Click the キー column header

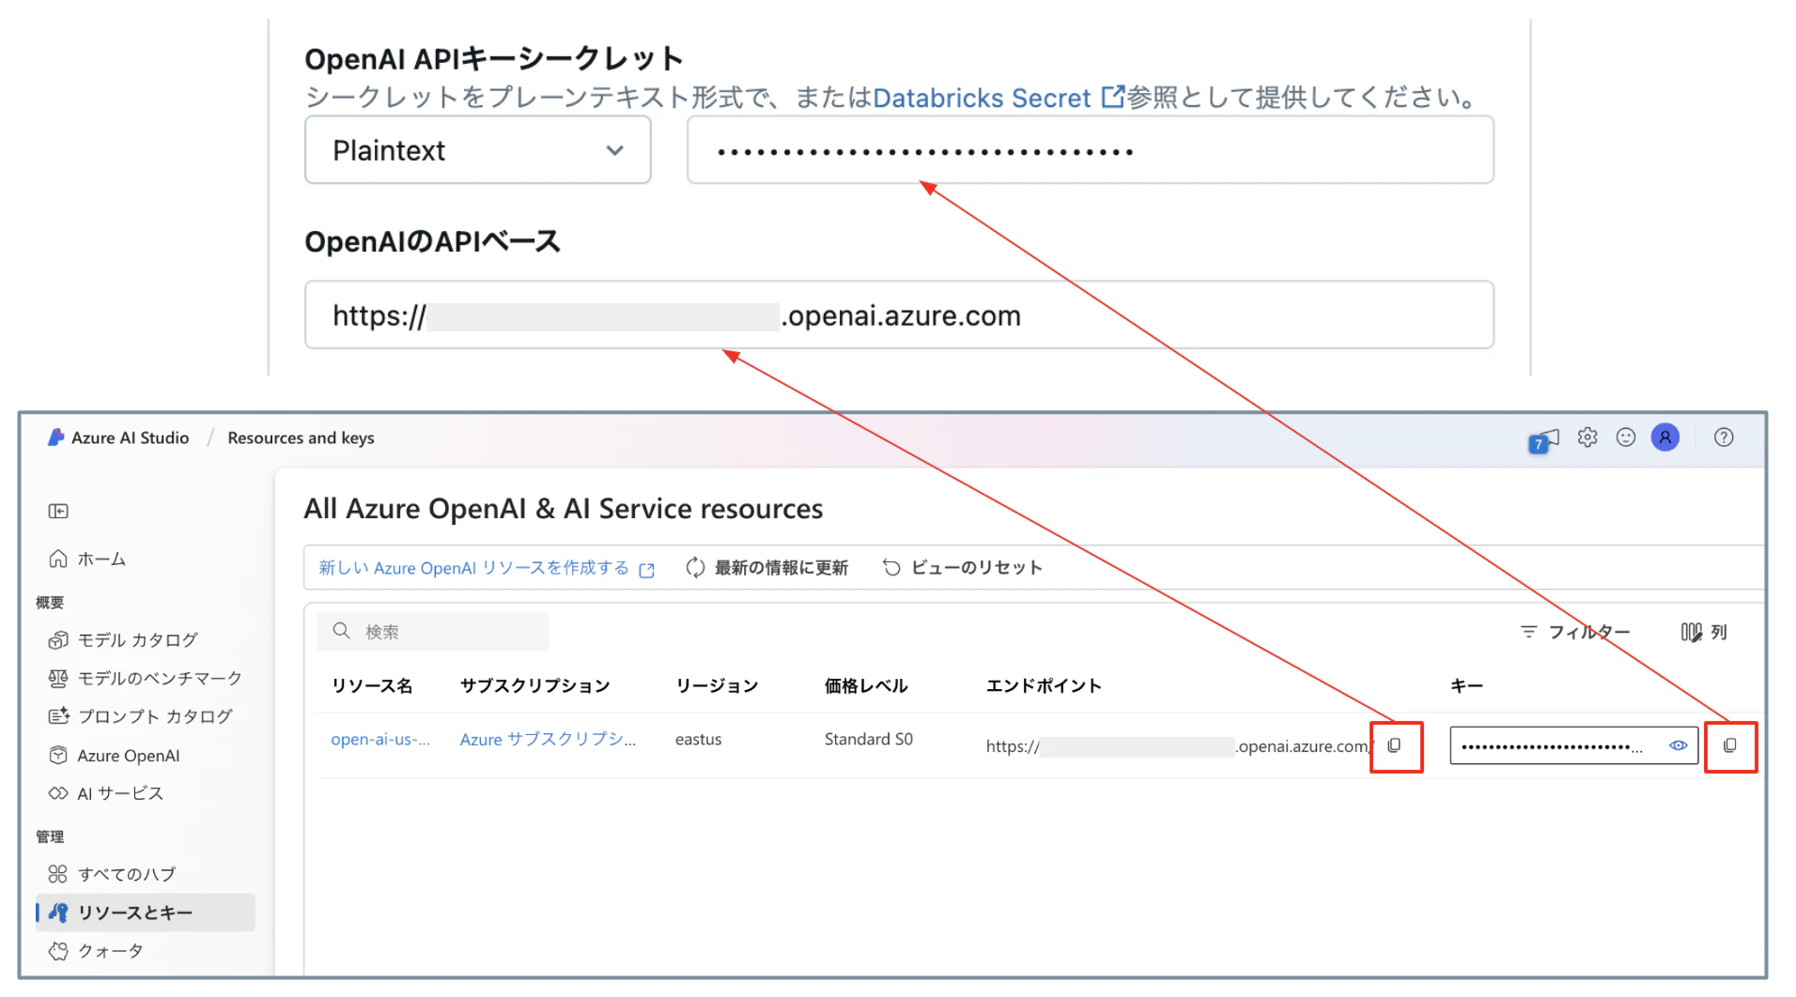[1466, 686]
